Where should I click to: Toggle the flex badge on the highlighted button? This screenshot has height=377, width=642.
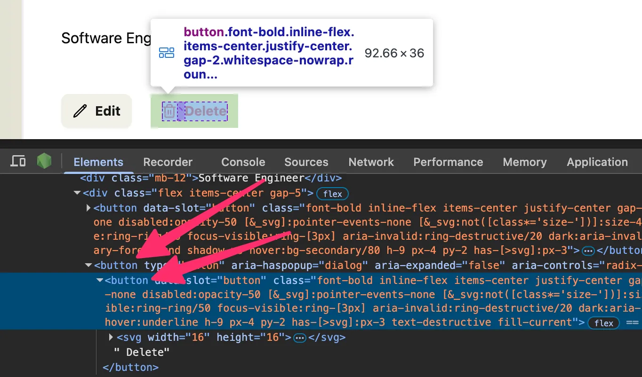coord(603,323)
